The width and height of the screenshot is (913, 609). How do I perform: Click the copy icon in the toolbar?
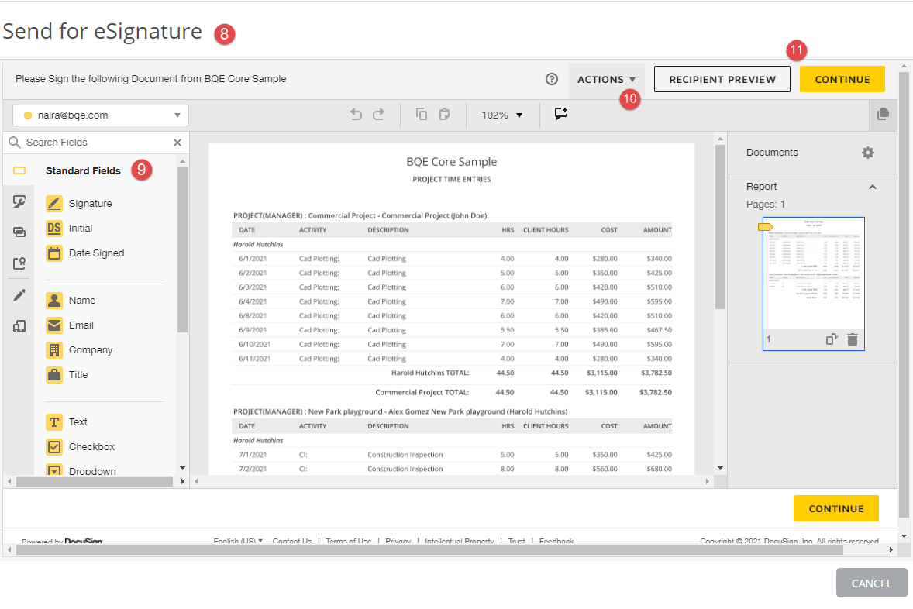coord(422,115)
